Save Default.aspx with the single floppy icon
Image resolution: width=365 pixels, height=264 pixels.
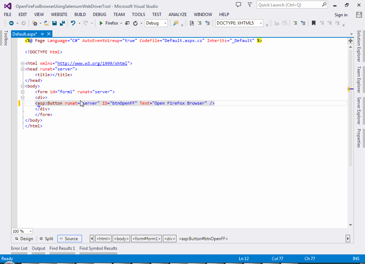pyautogui.click(x=55, y=23)
